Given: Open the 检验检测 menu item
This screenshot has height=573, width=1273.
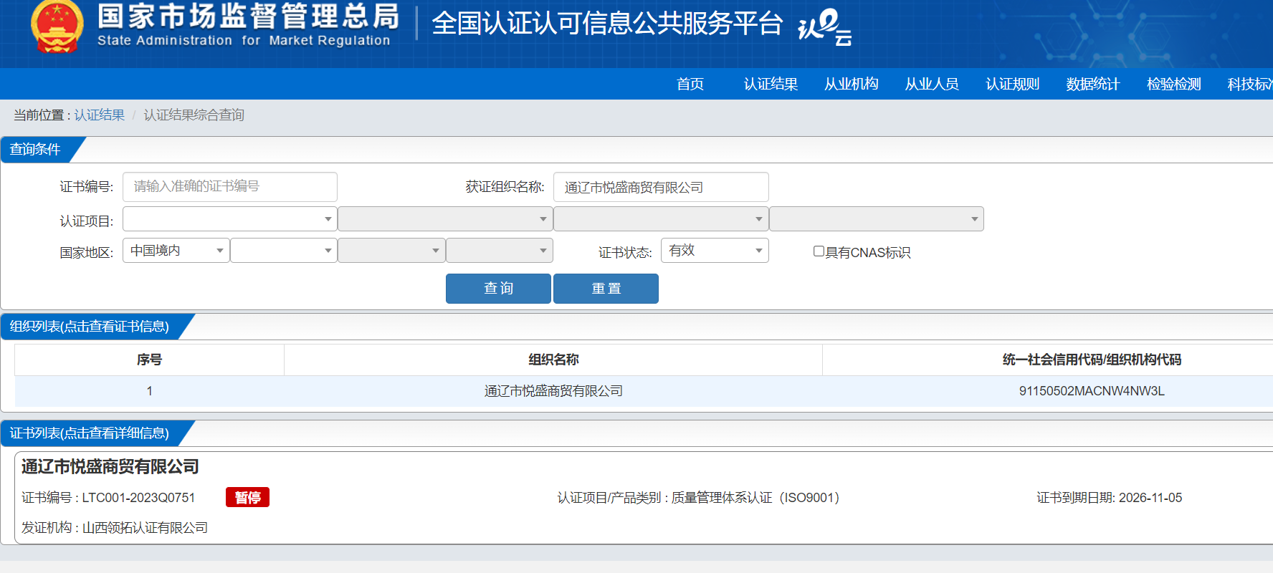Looking at the screenshot, I should (x=1173, y=84).
